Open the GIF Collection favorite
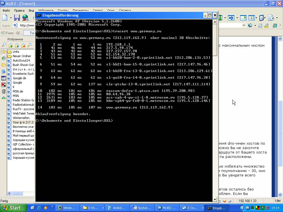The width and height of the screenshot is (283, 212). 23,144
